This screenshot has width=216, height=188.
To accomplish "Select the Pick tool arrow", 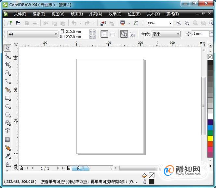I will [x=7, y=48].
